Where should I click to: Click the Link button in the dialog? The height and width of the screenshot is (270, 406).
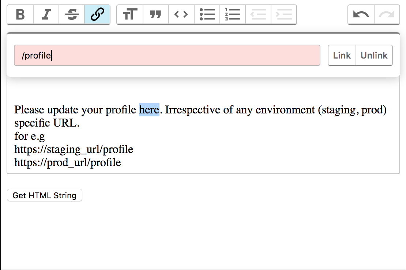click(x=342, y=55)
